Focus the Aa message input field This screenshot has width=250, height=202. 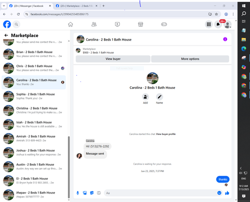coord(160,193)
